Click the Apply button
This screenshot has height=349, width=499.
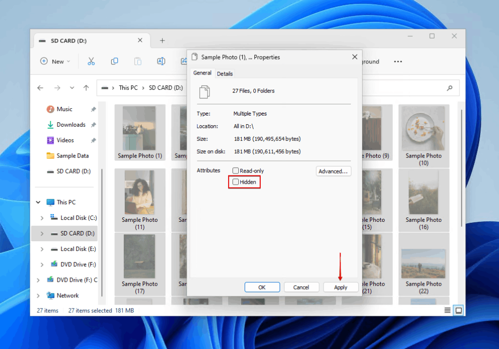tap(341, 287)
